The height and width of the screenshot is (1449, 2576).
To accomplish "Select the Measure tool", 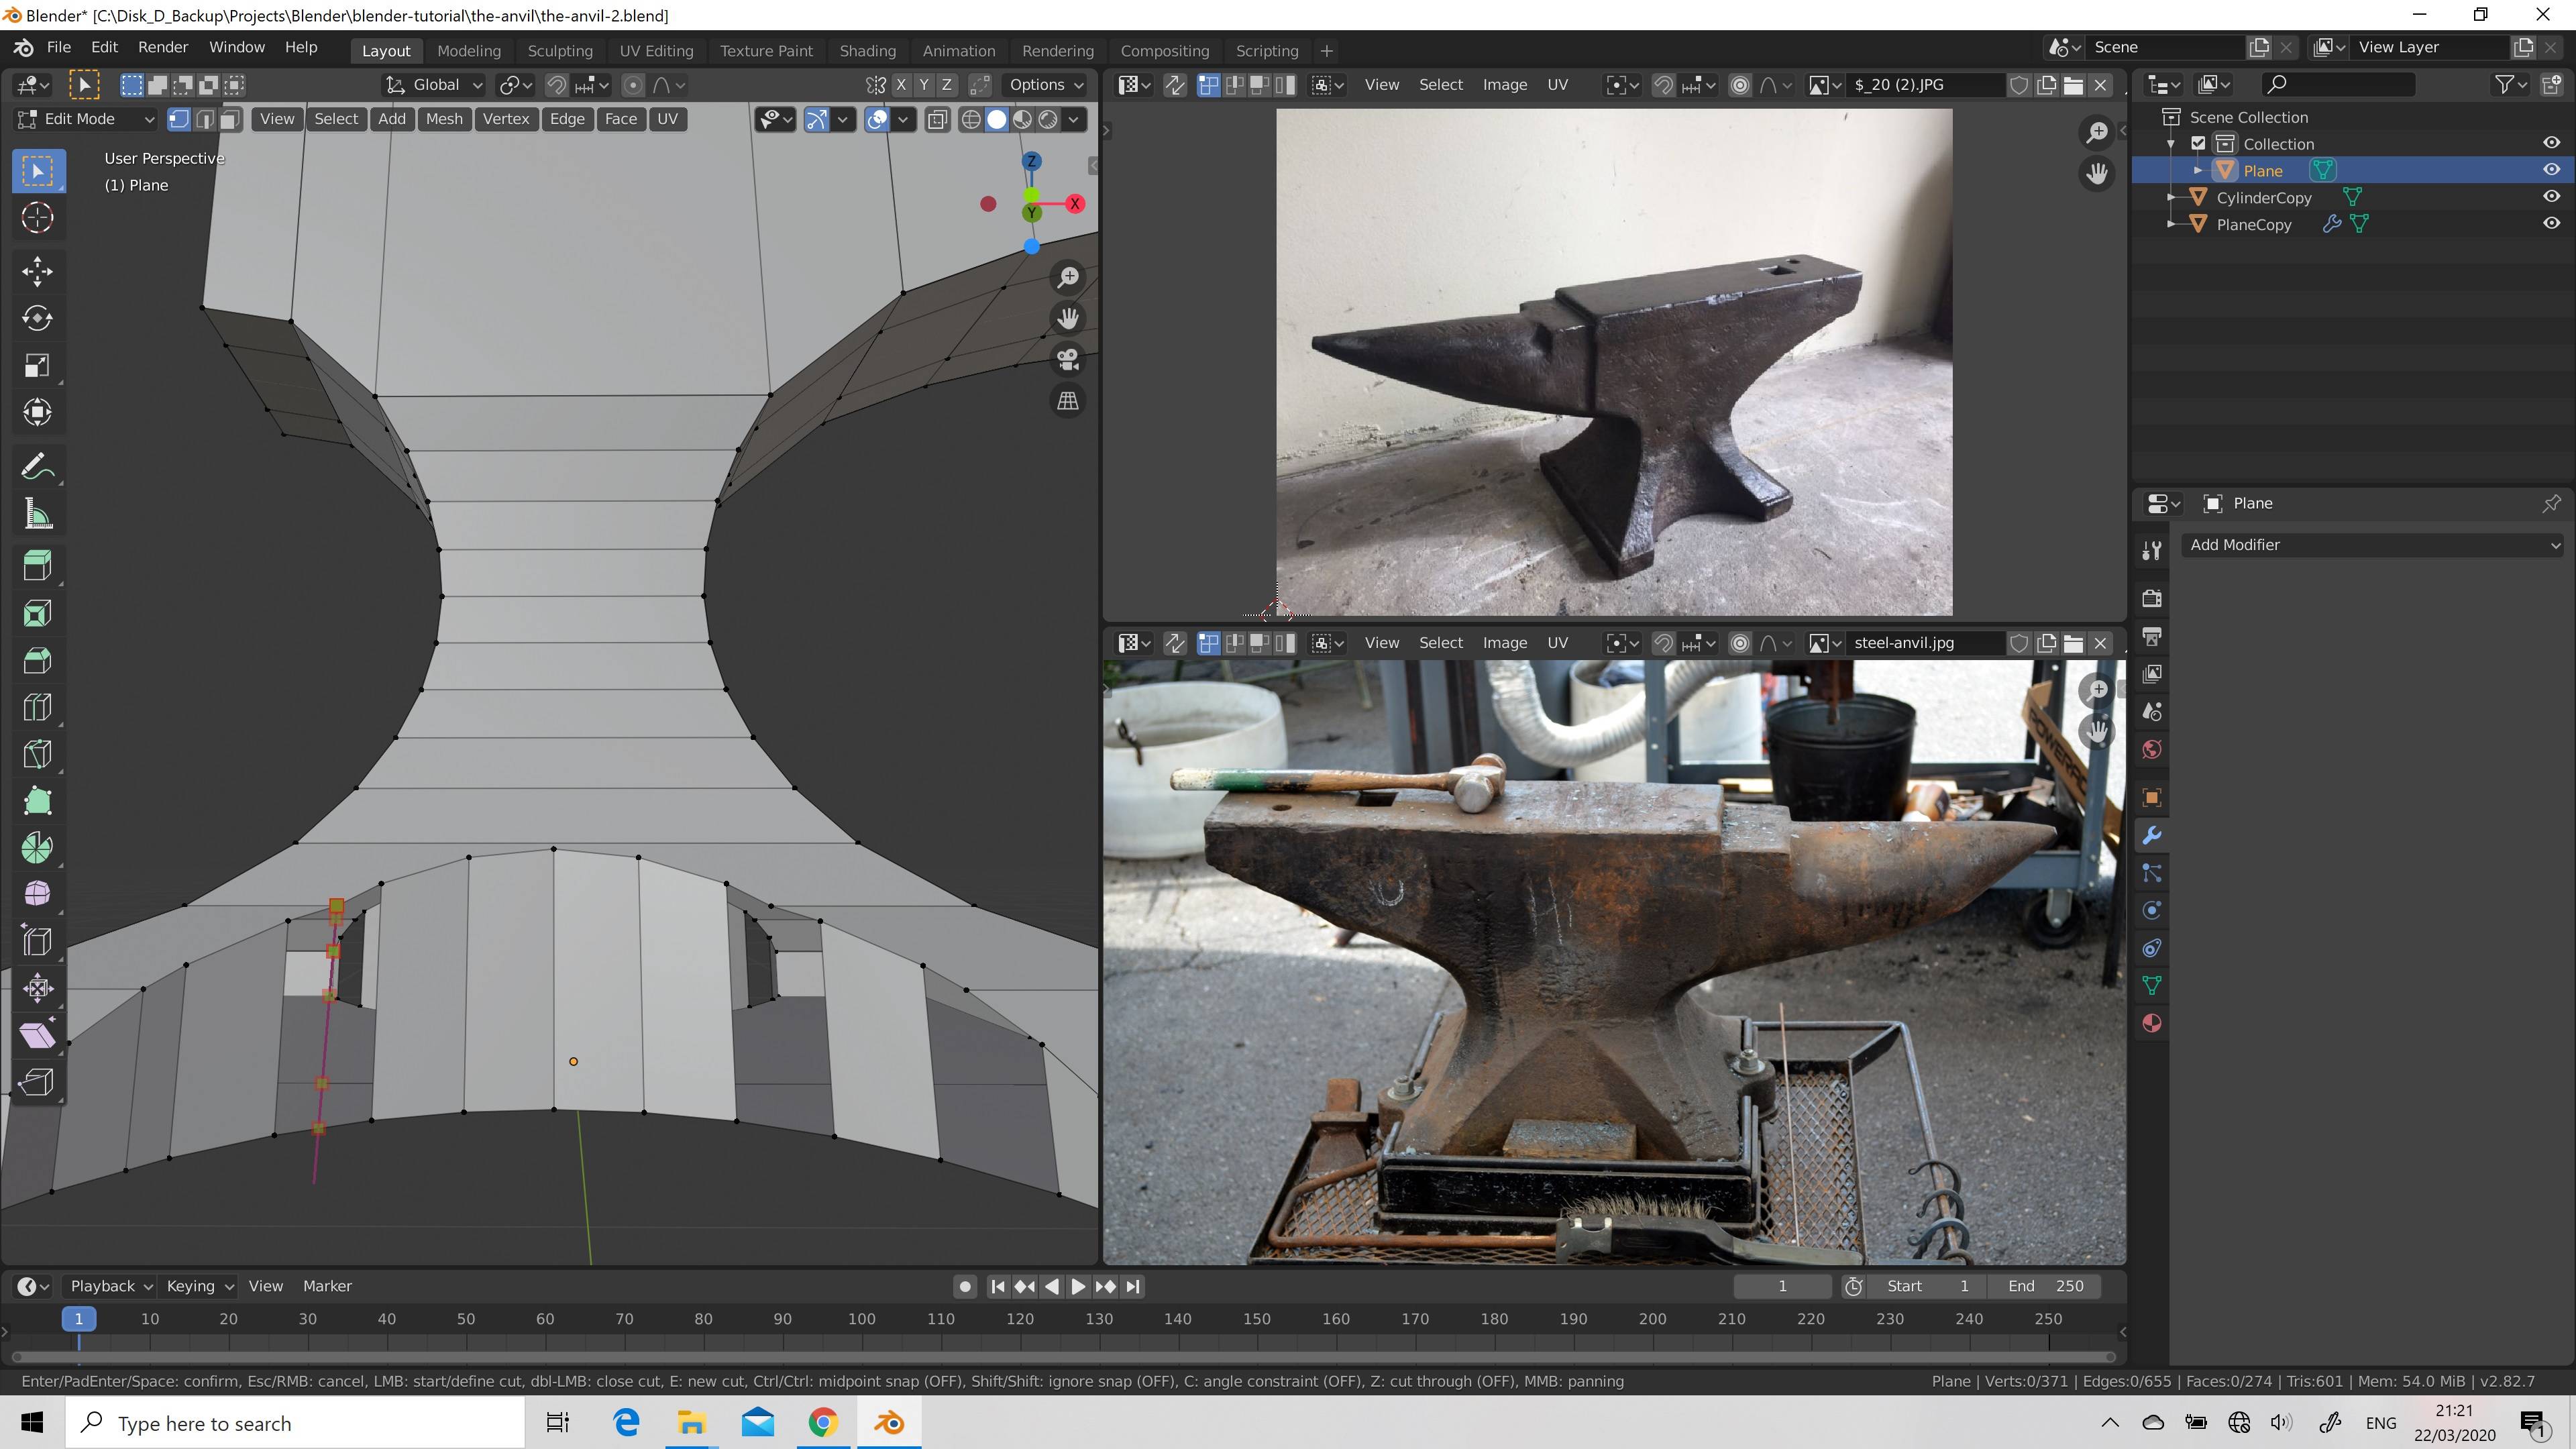I will click(37, 513).
